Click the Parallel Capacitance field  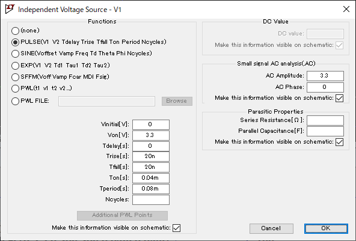[x=325, y=131]
